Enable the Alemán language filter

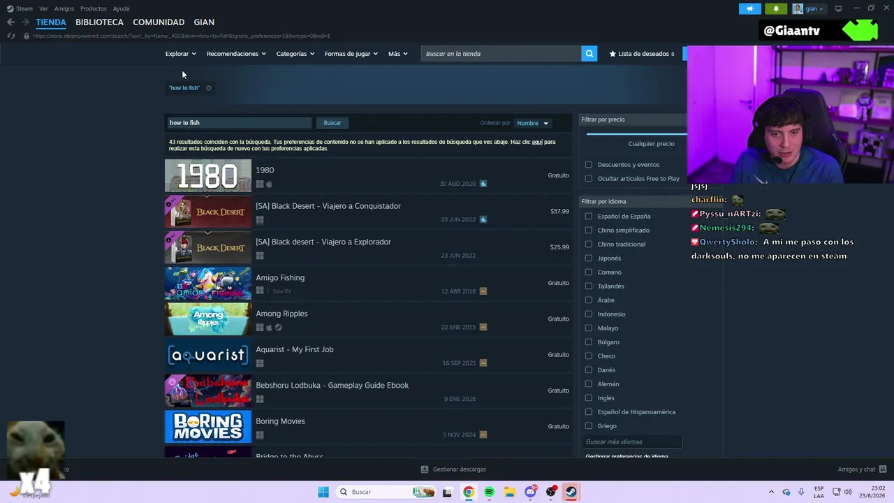pos(589,384)
